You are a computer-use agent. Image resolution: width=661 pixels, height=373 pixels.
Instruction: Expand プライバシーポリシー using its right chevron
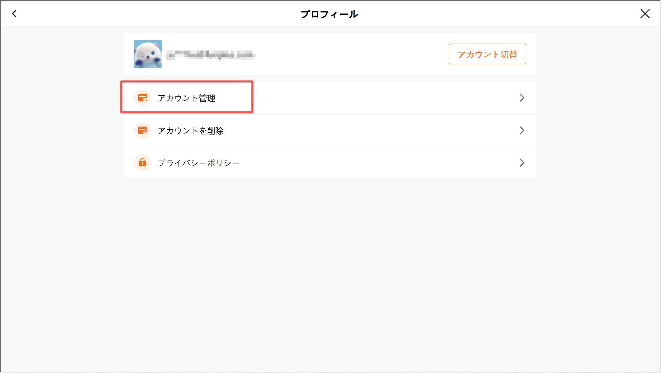click(x=522, y=163)
